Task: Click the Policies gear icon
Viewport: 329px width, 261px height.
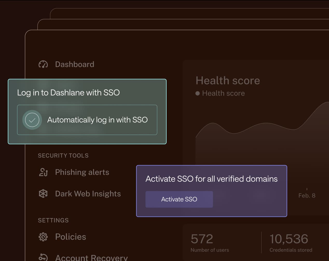Action: [43, 237]
